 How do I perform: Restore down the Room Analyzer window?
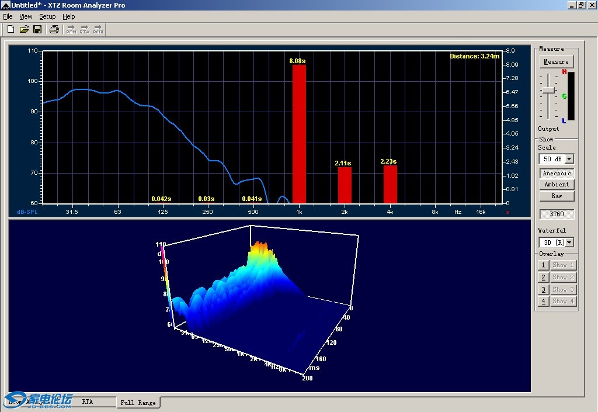[x=581, y=5]
